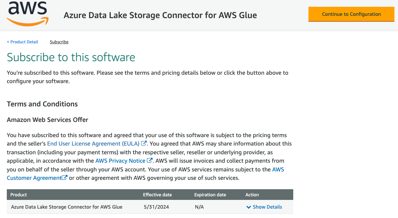Viewport: 398px width, 218px height.
Task: Open the AWS Privacy Notice link
Action: [x=120, y=161]
